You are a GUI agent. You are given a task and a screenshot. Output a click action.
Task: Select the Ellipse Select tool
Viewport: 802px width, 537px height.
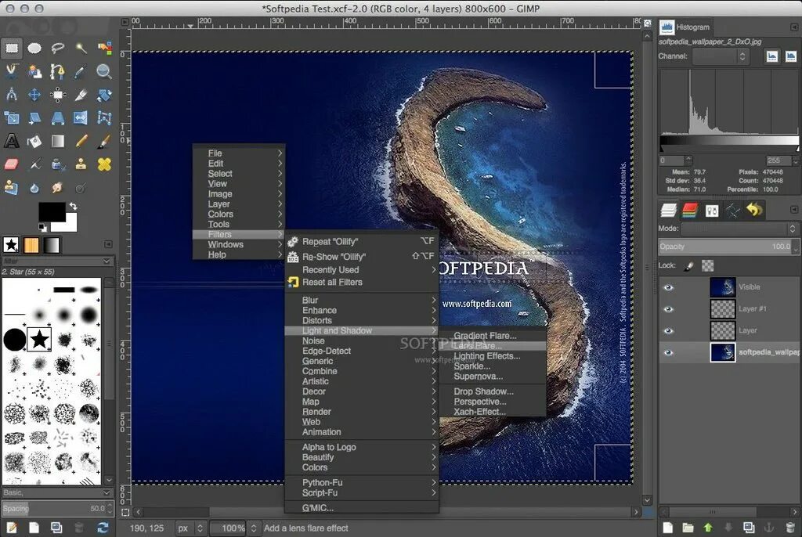pyautogui.click(x=34, y=49)
